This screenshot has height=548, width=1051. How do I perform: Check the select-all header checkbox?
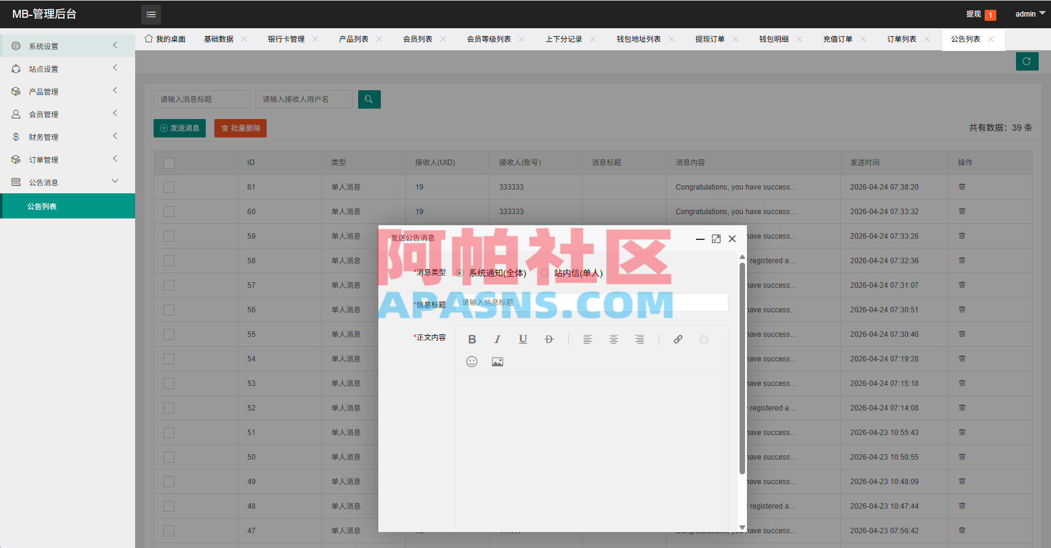[169, 163]
